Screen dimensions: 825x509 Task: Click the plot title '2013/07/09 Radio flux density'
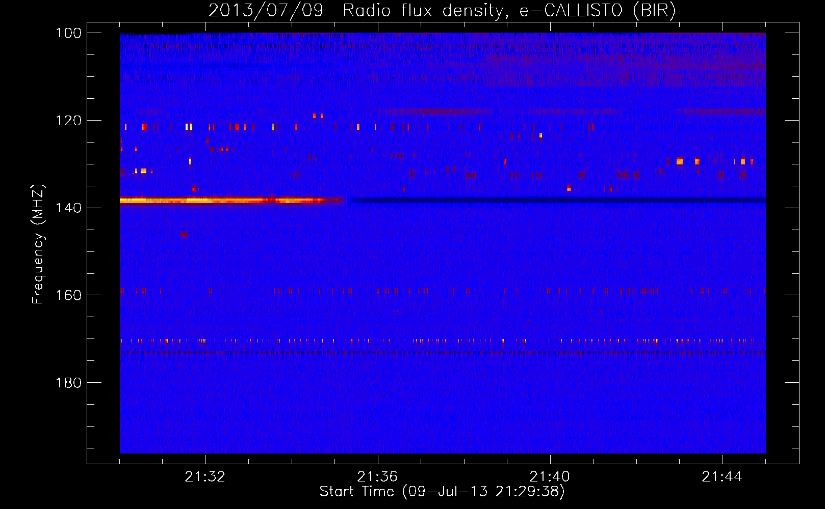pyautogui.click(x=442, y=10)
